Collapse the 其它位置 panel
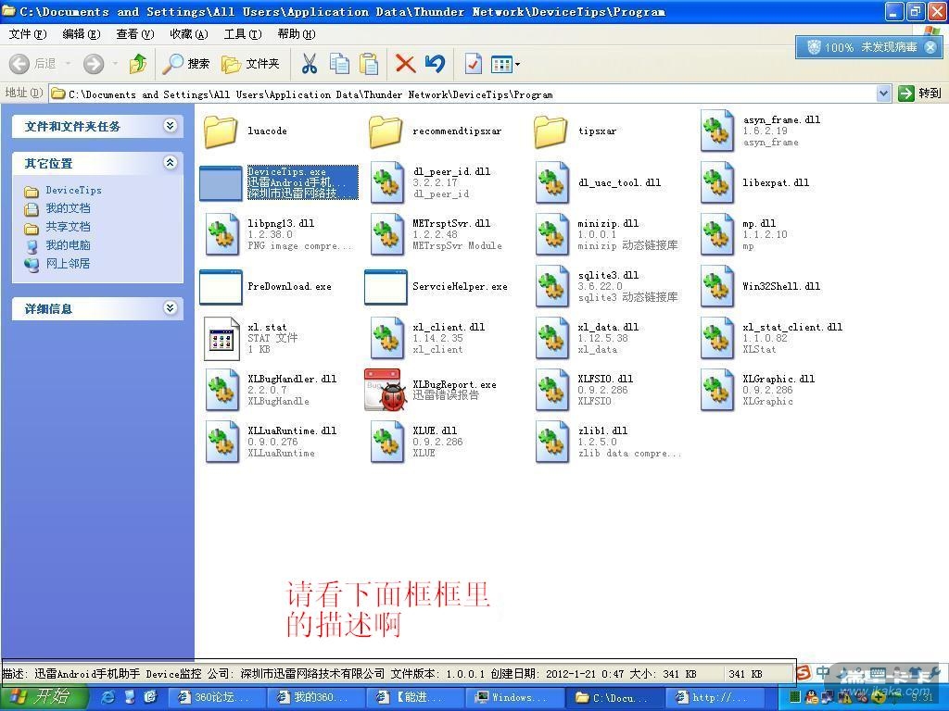949x711 pixels. [171, 163]
